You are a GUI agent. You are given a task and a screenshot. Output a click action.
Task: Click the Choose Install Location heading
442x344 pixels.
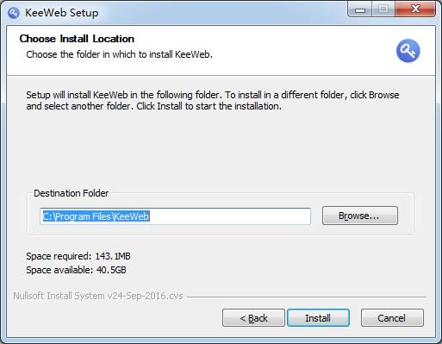(x=77, y=39)
